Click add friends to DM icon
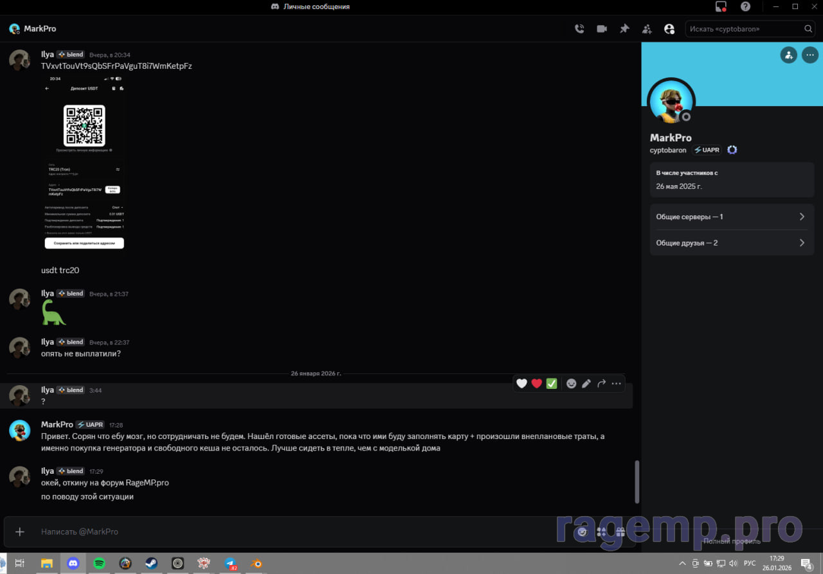This screenshot has height=574, width=823. (x=647, y=29)
